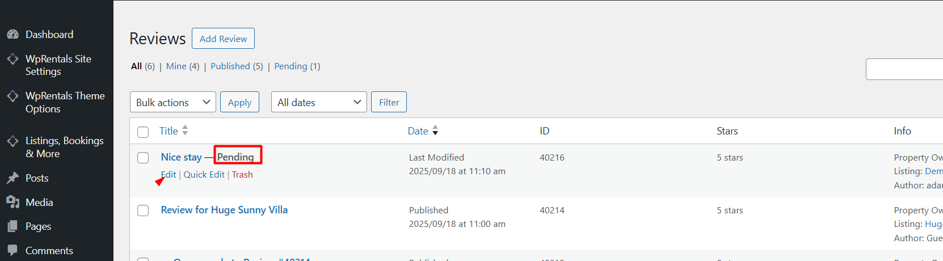
Task: Click the Media icon in sidebar
Action: click(12, 203)
